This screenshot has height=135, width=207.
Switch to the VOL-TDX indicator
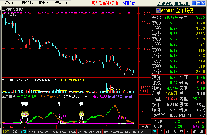(x=117, y=132)
